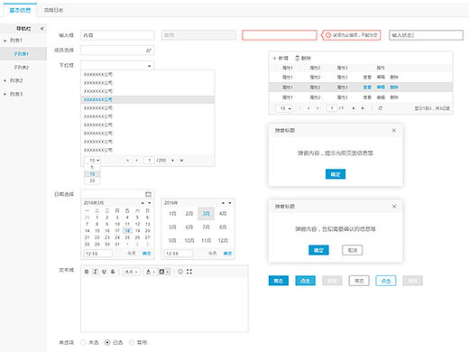Viewport: 469px width, 352px height.
Task: Go to next page in the table pager
Action: click(x=354, y=108)
